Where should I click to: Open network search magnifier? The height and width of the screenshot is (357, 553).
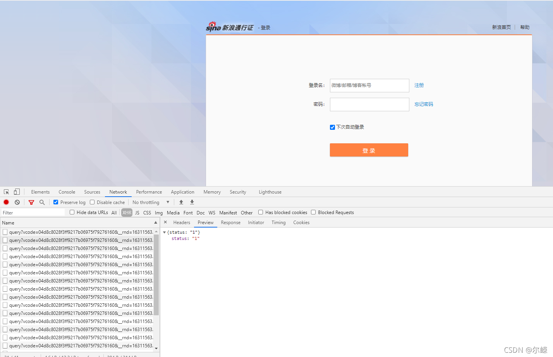coord(42,202)
